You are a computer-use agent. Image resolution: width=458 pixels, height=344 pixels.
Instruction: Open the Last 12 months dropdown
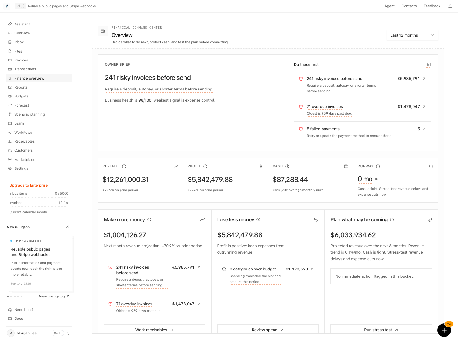(x=413, y=35)
